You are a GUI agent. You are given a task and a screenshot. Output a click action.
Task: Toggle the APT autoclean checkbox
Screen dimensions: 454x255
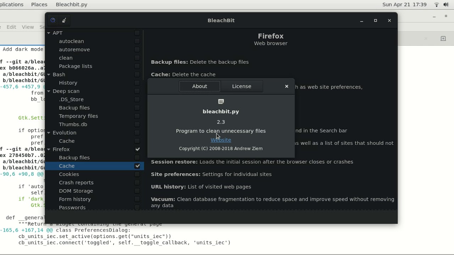[137, 41]
